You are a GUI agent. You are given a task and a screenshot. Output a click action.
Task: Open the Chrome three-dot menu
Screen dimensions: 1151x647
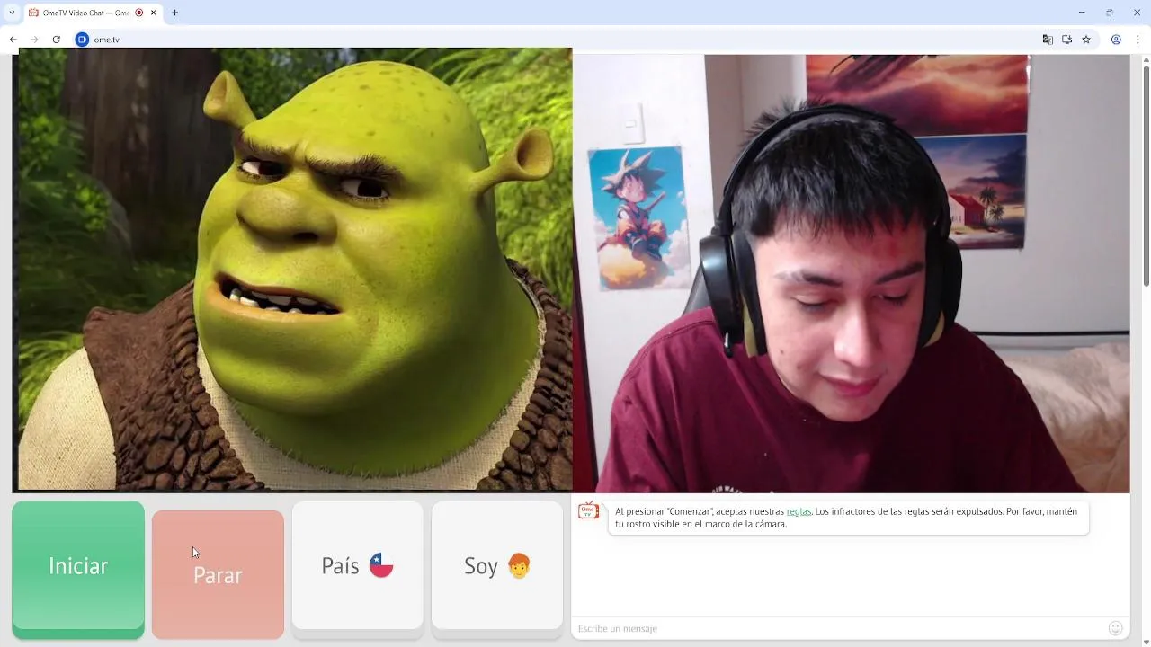1138,40
